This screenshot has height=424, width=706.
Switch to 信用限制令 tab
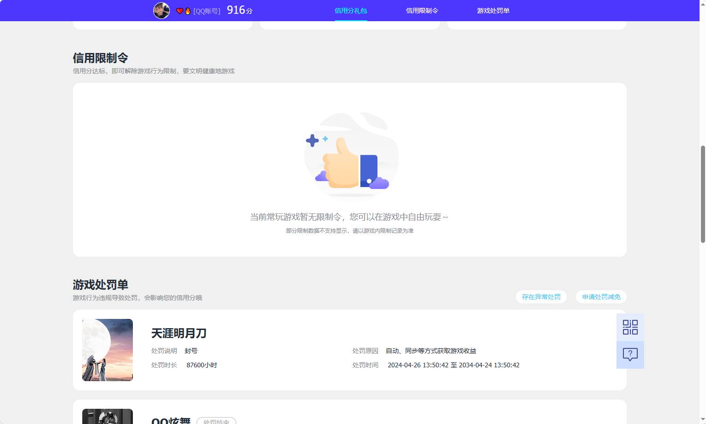coord(422,11)
